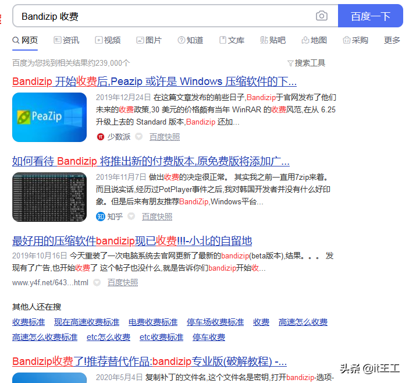Screen dimensions: 409x383
Task: Click related search 电费收费标准
Action: tap(153, 322)
